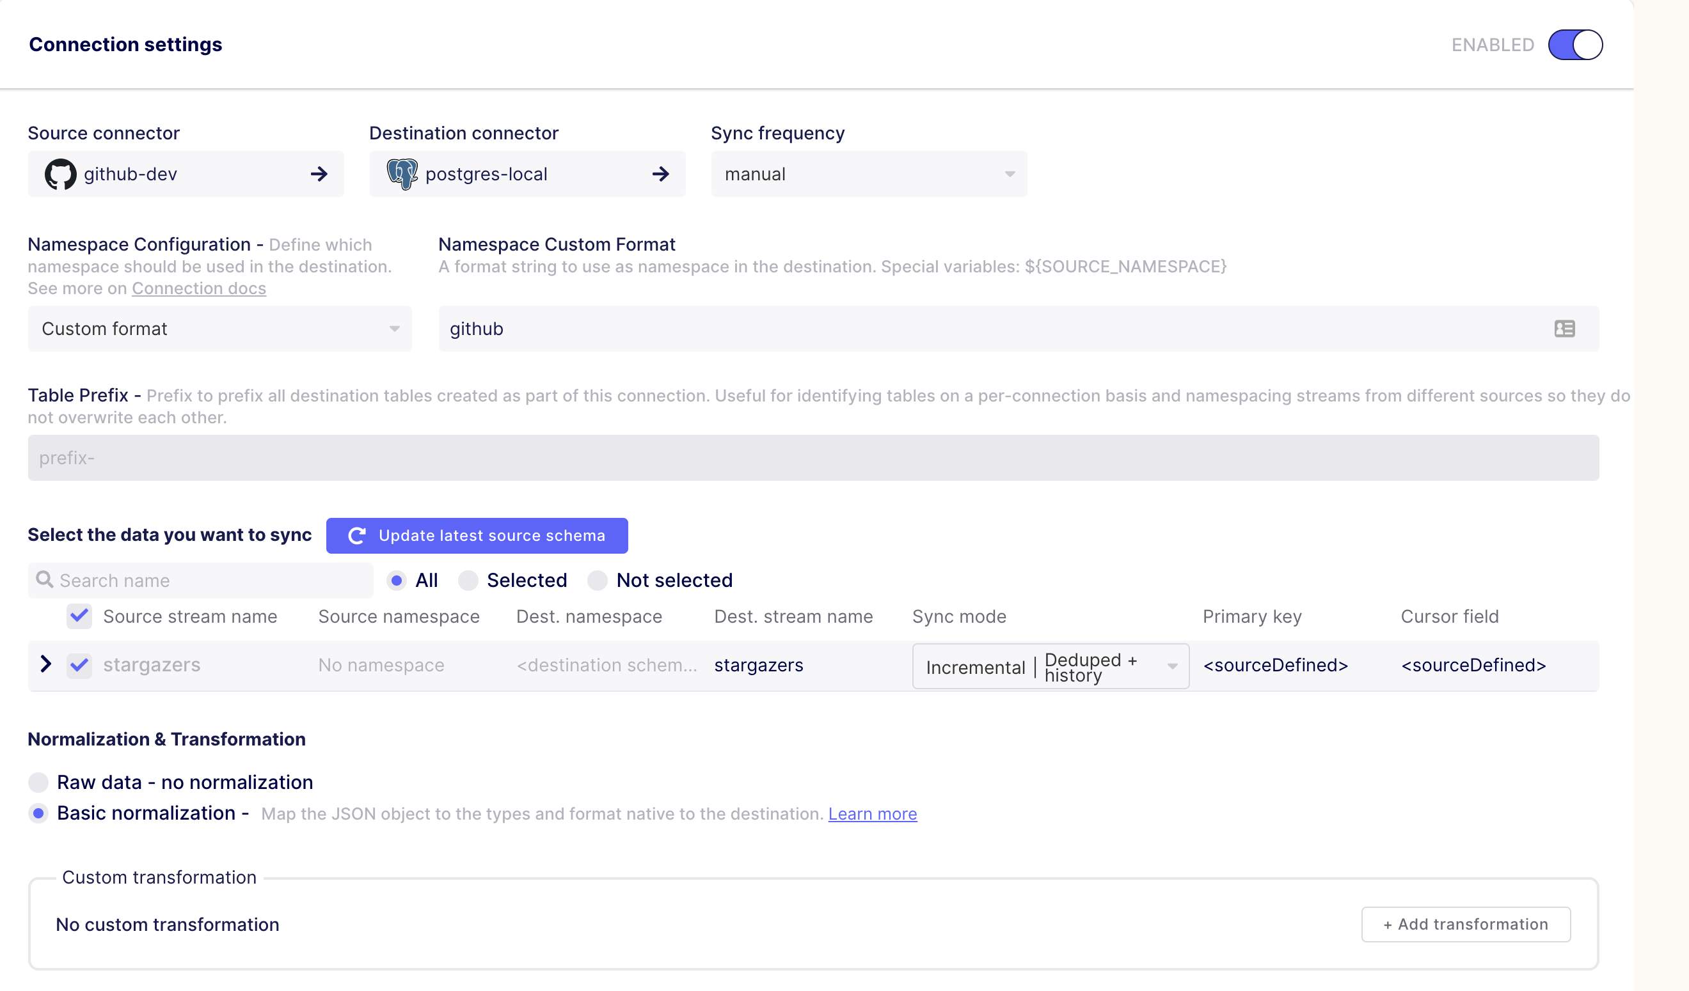The height and width of the screenshot is (991, 1689).
Task: Expand the stargazers stream row
Action: tap(45, 664)
